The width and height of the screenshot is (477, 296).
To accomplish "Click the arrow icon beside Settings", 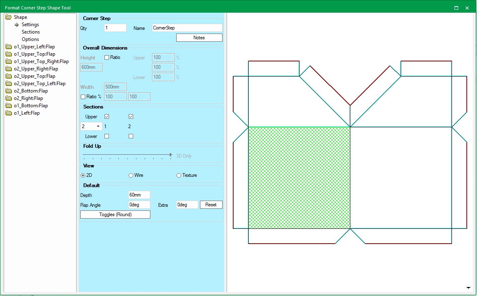I will point(17,25).
